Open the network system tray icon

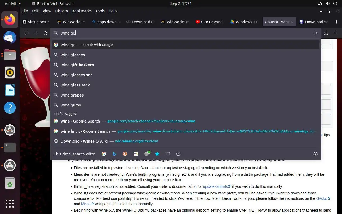[320, 3]
